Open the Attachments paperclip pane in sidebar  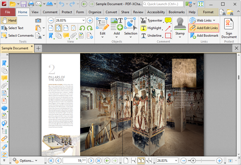(x=4, y=85)
